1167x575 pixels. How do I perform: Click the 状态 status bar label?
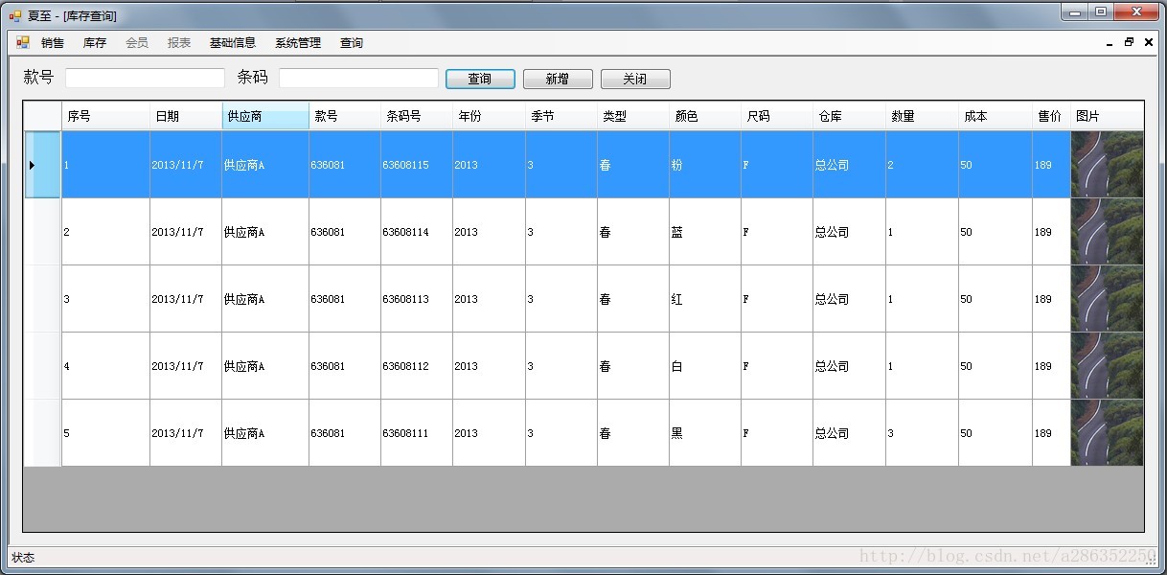(23, 558)
